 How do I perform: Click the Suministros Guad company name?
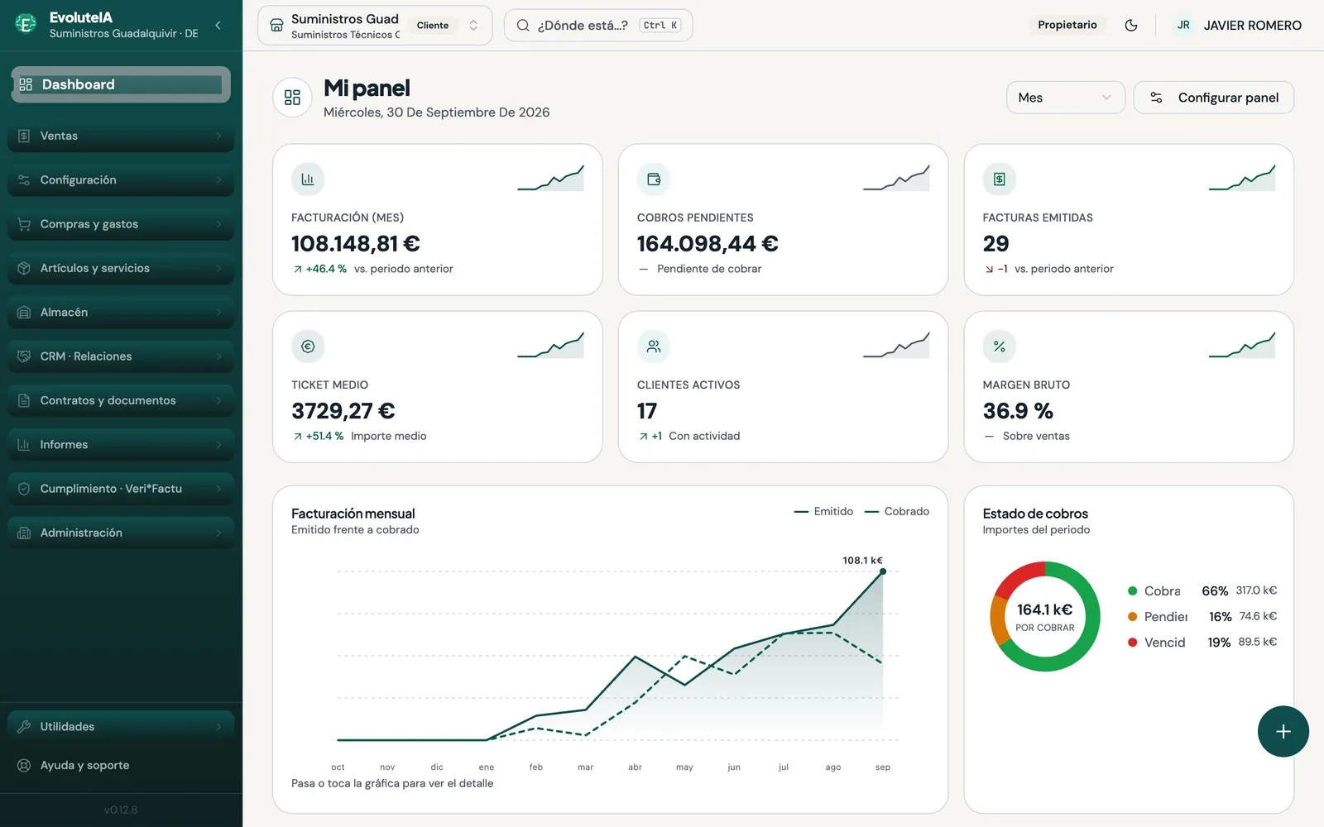click(x=345, y=19)
